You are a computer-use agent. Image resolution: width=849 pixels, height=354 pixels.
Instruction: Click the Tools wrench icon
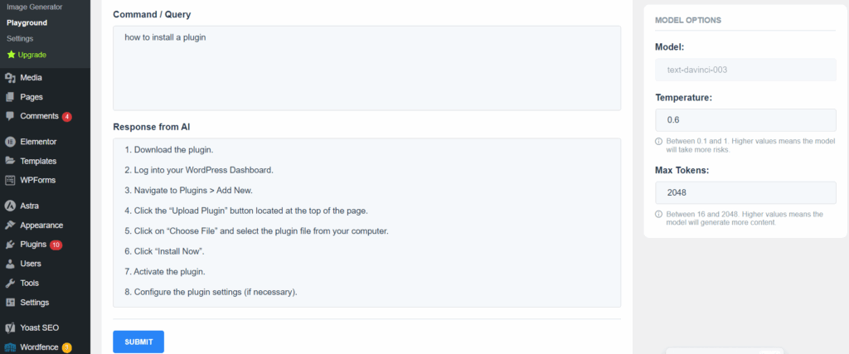[x=10, y=283]
